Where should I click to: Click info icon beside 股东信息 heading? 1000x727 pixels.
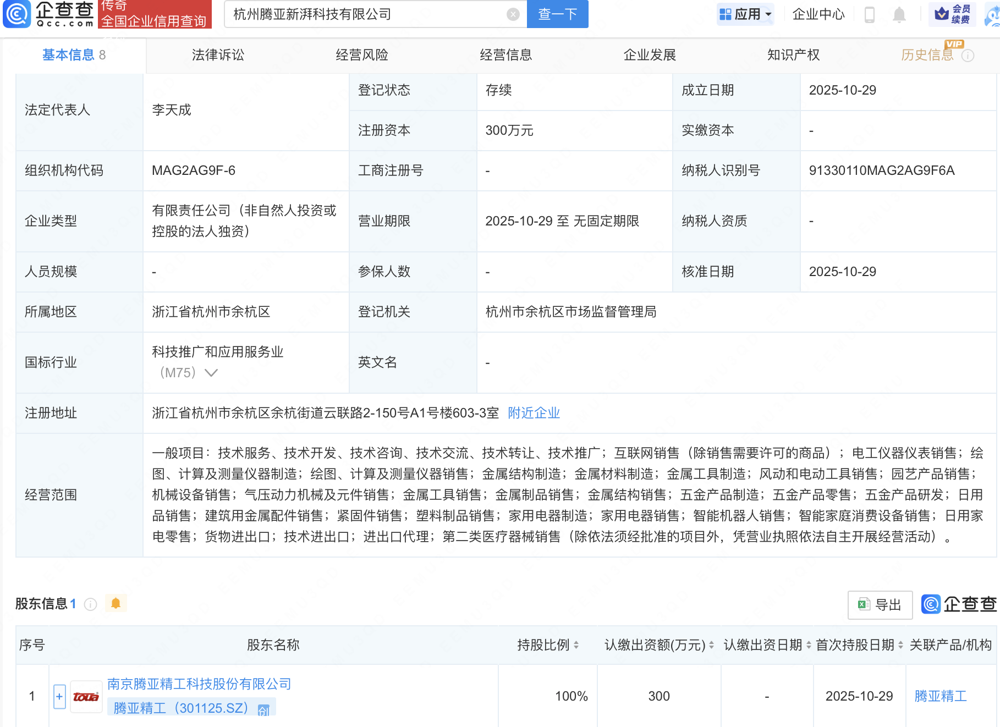point(91,604)
